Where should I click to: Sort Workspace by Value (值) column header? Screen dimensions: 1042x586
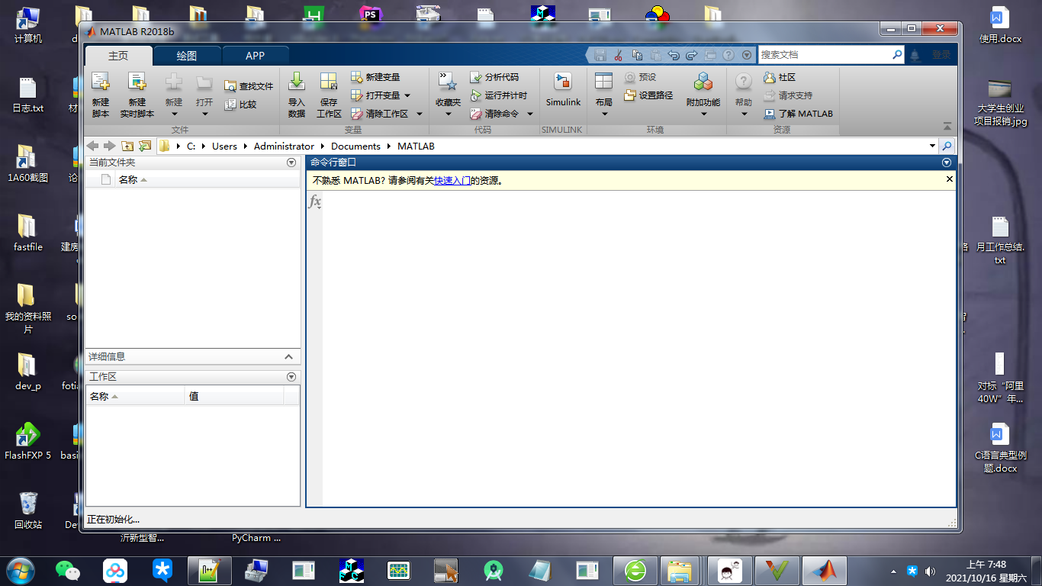click(234, 396)
